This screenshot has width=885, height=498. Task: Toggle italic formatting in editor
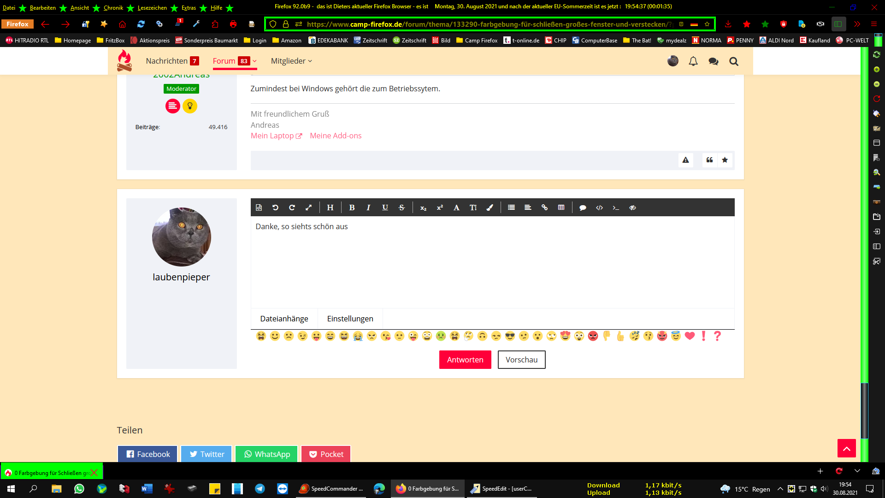(x=368, y=207)
